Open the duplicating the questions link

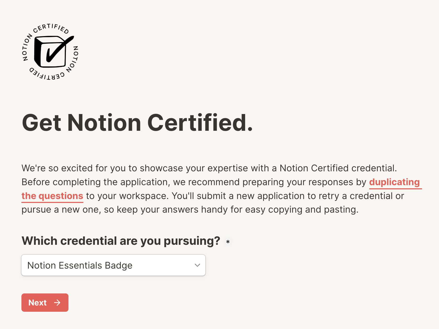click(x=395, y=182)
